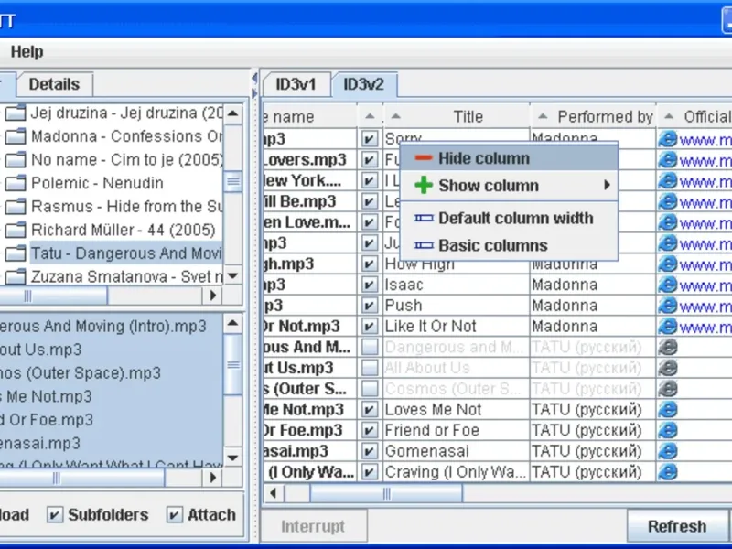Check the box in Dangerous and M... row

pyautogui.click(x=370, y=347)
